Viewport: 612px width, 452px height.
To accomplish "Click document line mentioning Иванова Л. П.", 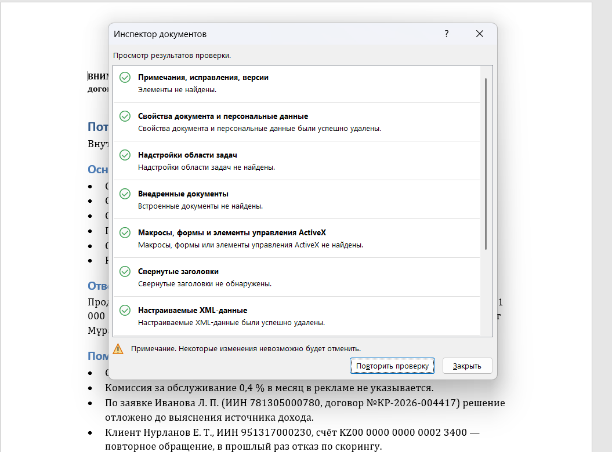I will tap(305, 403).
